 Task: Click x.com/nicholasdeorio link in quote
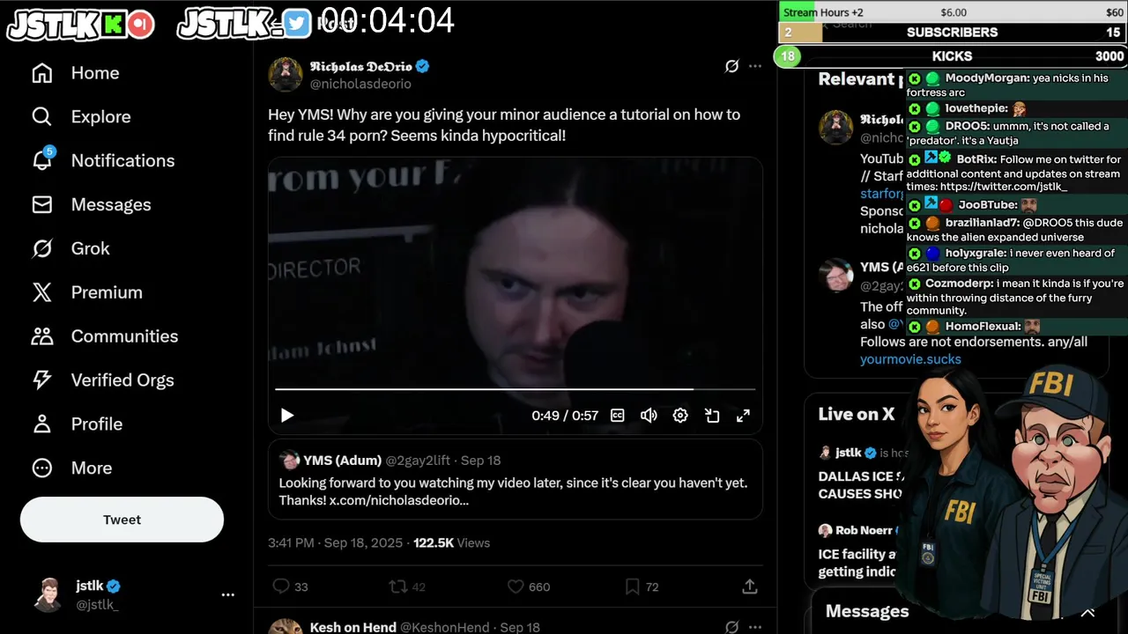click(x=399, y=500)
